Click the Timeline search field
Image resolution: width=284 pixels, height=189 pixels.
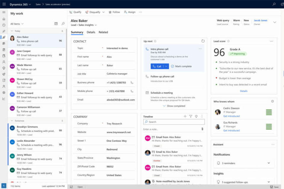click(174, 122)
